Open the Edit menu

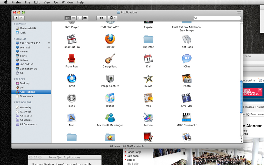pyautogui.click(x=37, y=2)
